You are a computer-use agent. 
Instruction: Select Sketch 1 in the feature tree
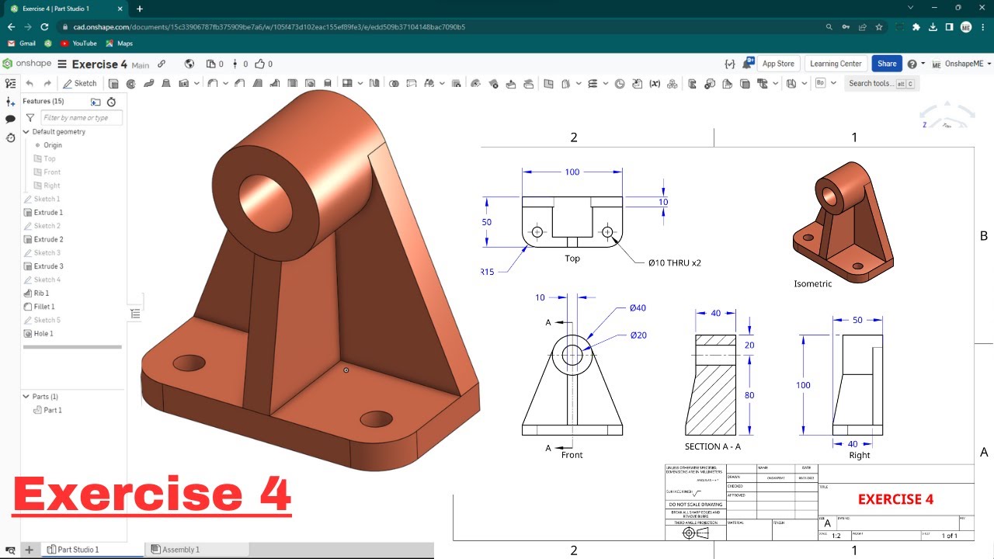(47, 200)
